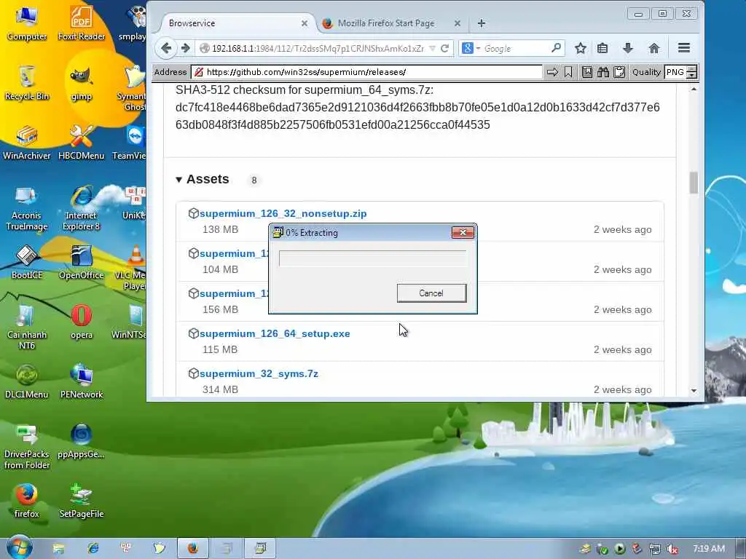Image resolution: width=746 pixels, height=559 pixels.
Task: Download supermium_32_syms.7z
Action: pos(259,373)
